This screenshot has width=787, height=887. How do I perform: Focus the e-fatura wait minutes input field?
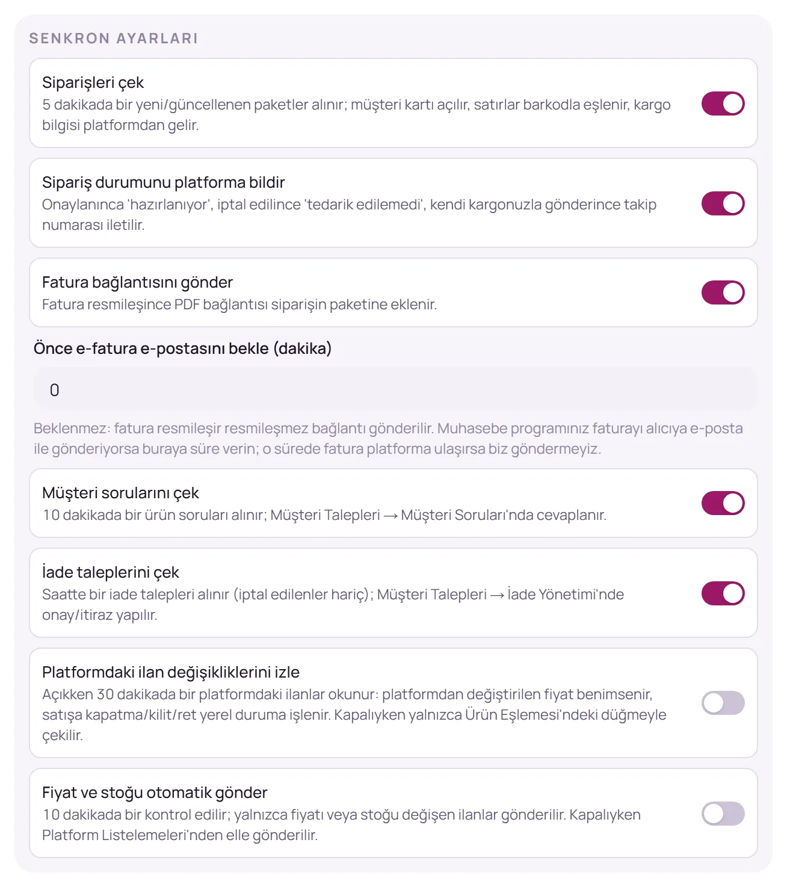tap(395, 390)
